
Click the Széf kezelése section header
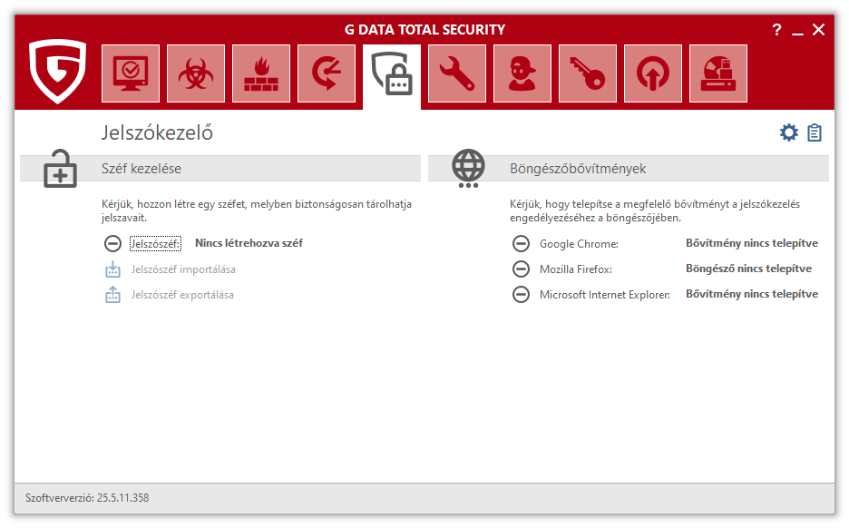pos(220,169)
